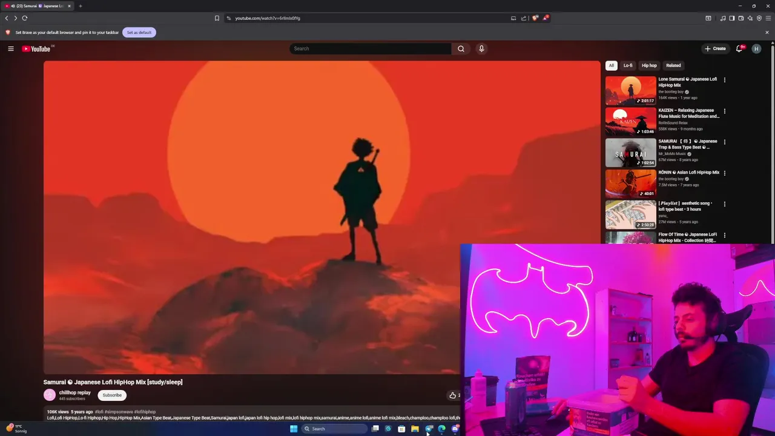The width and height of the screenshot is (775, 436).
Task: Open Leo AI sparkle icon
Action: tap(750, 18)
